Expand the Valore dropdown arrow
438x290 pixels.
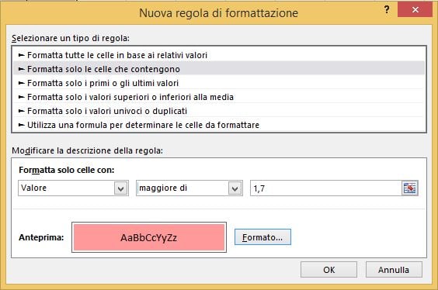(121, 188)
